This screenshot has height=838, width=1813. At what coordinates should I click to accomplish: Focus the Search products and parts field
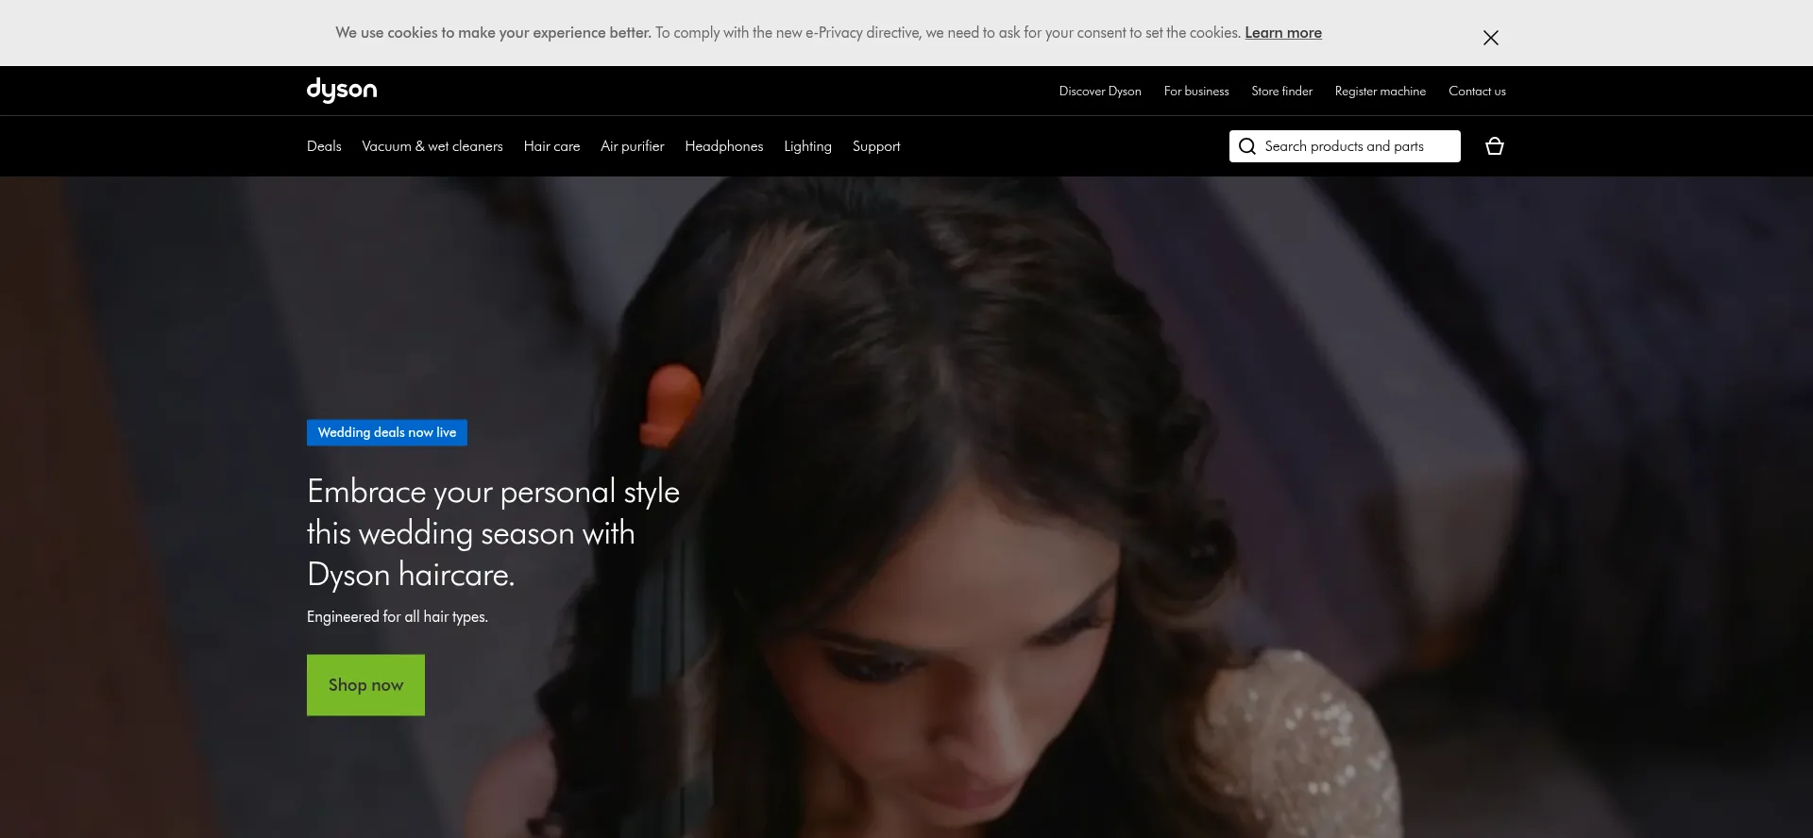click(1345, 146)
